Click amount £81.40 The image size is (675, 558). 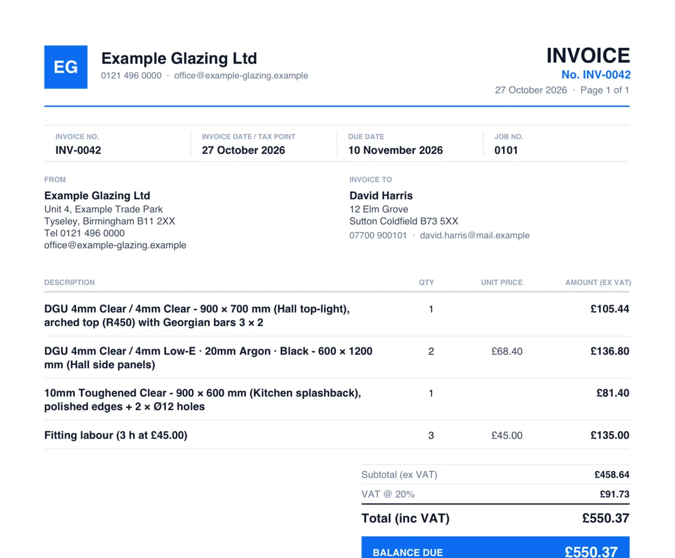point(613,393)
